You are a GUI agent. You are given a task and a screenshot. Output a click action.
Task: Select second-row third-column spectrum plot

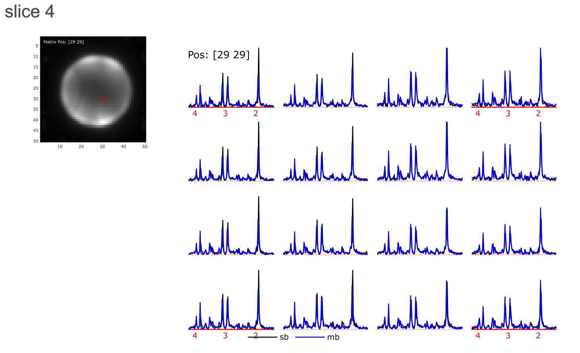pos(420,151)
